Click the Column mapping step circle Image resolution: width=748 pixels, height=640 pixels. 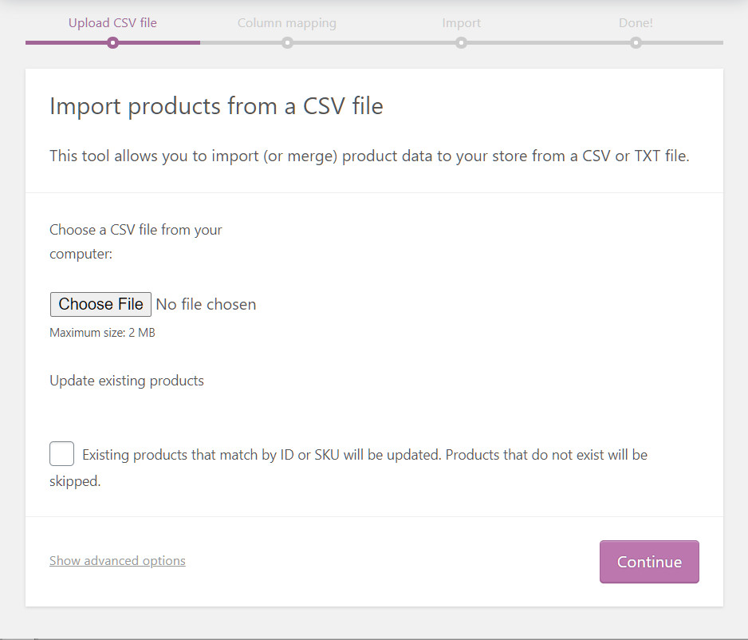point(287,43)
